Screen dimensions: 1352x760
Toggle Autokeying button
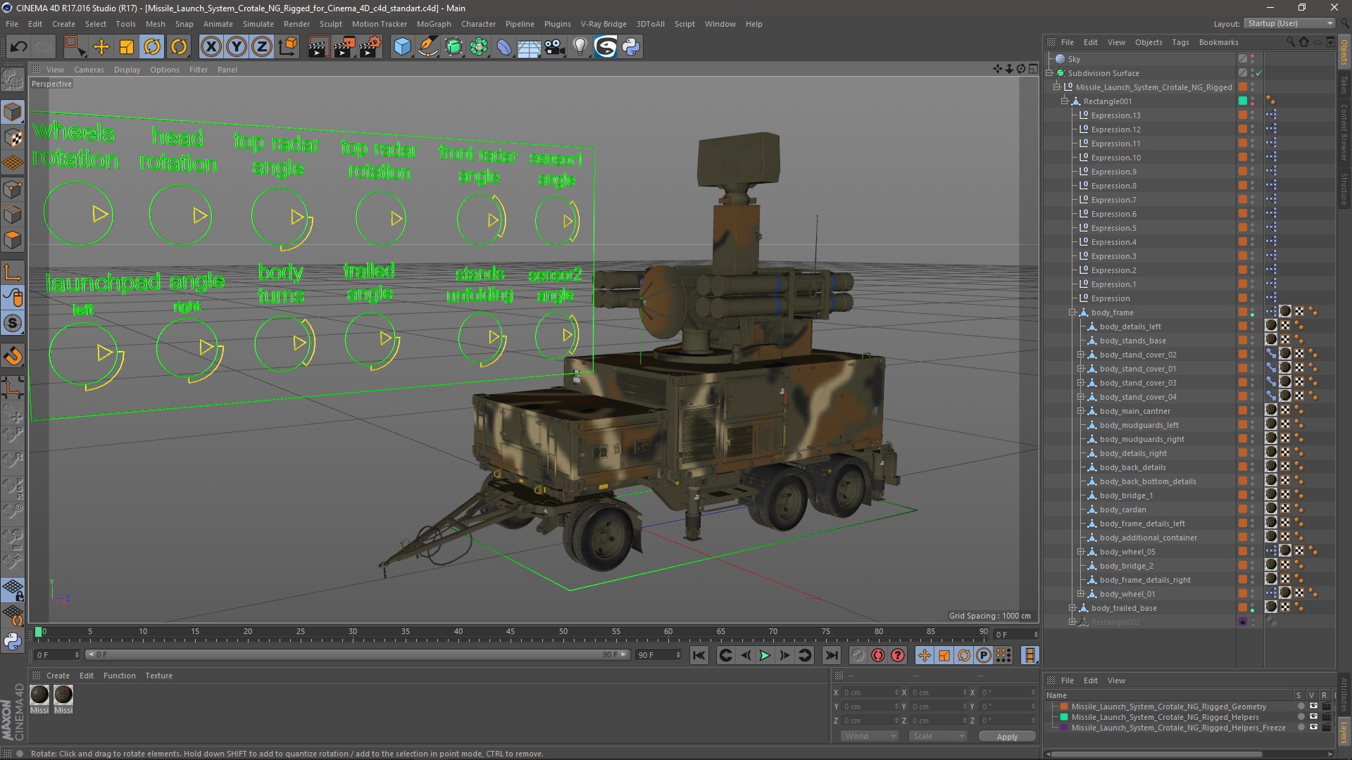878,655
